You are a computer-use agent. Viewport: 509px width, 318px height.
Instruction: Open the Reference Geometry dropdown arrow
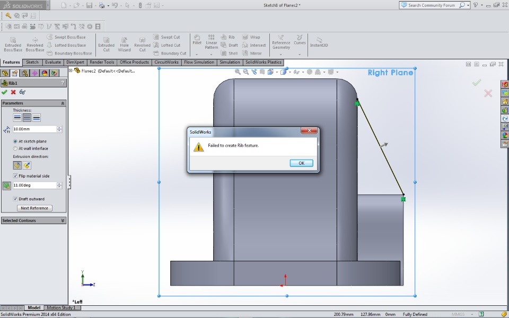tap(281, 54)
